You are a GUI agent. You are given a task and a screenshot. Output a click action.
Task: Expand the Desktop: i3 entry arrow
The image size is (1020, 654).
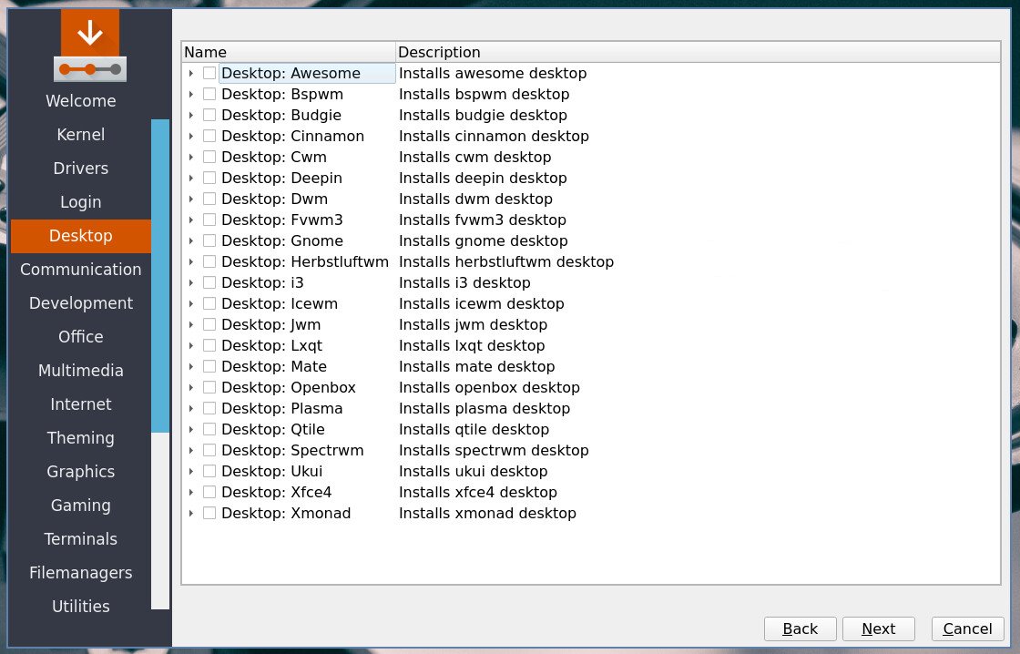[191, 283]
